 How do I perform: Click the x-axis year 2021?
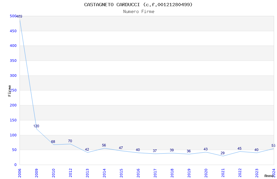[223, 173]
